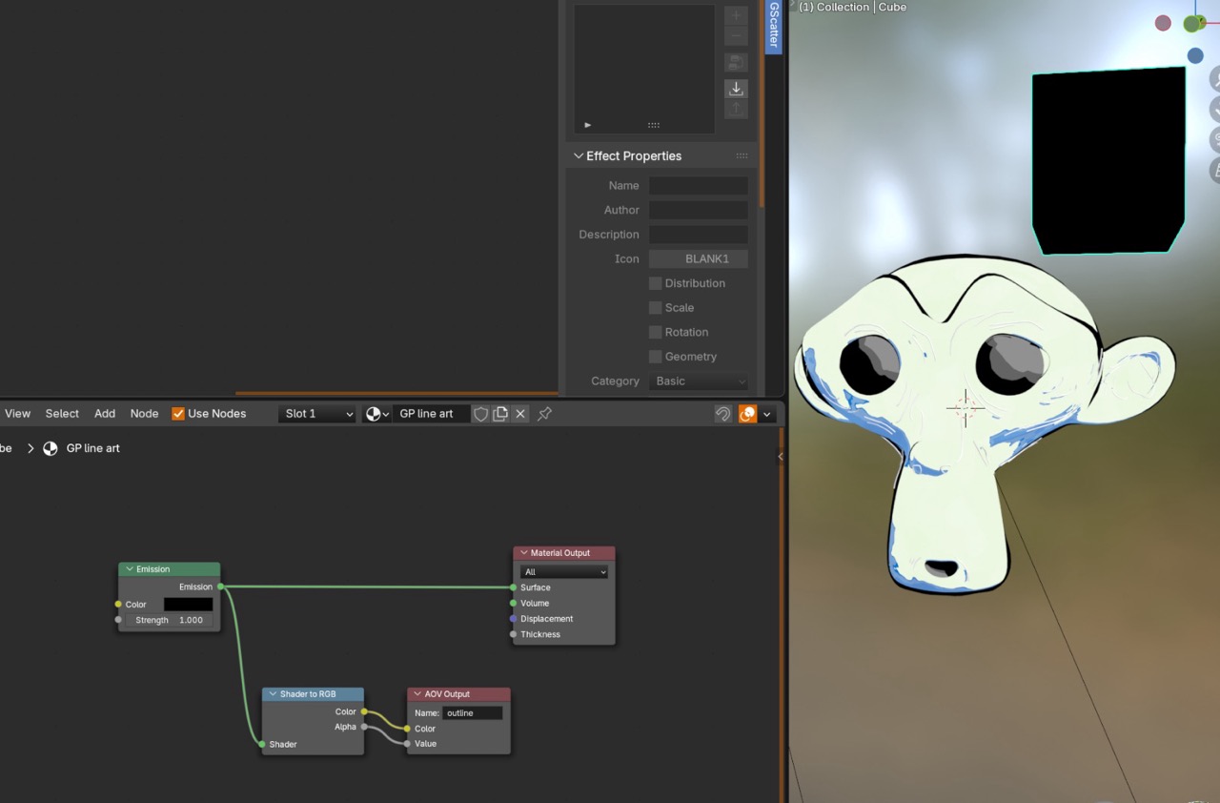Click the Emission Strength 1.000 field

[169, 620]
